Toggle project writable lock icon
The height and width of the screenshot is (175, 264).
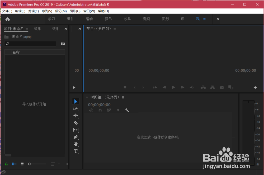6,164
